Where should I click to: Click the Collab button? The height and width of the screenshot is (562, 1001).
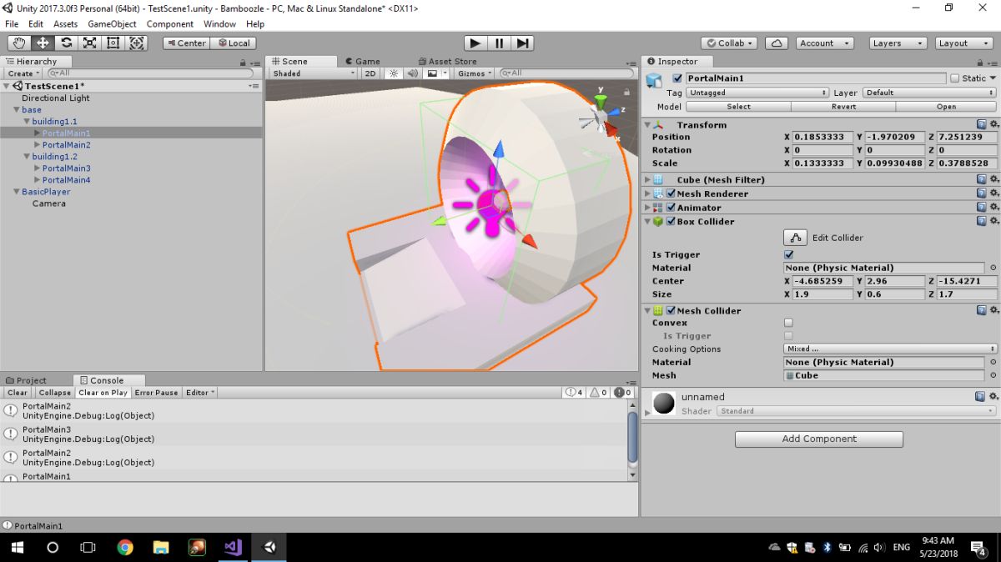[730, 43]
